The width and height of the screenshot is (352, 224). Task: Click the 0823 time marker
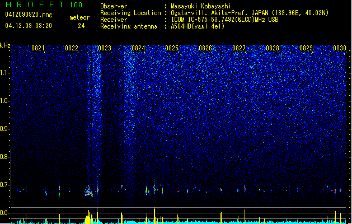coord(105,48)
